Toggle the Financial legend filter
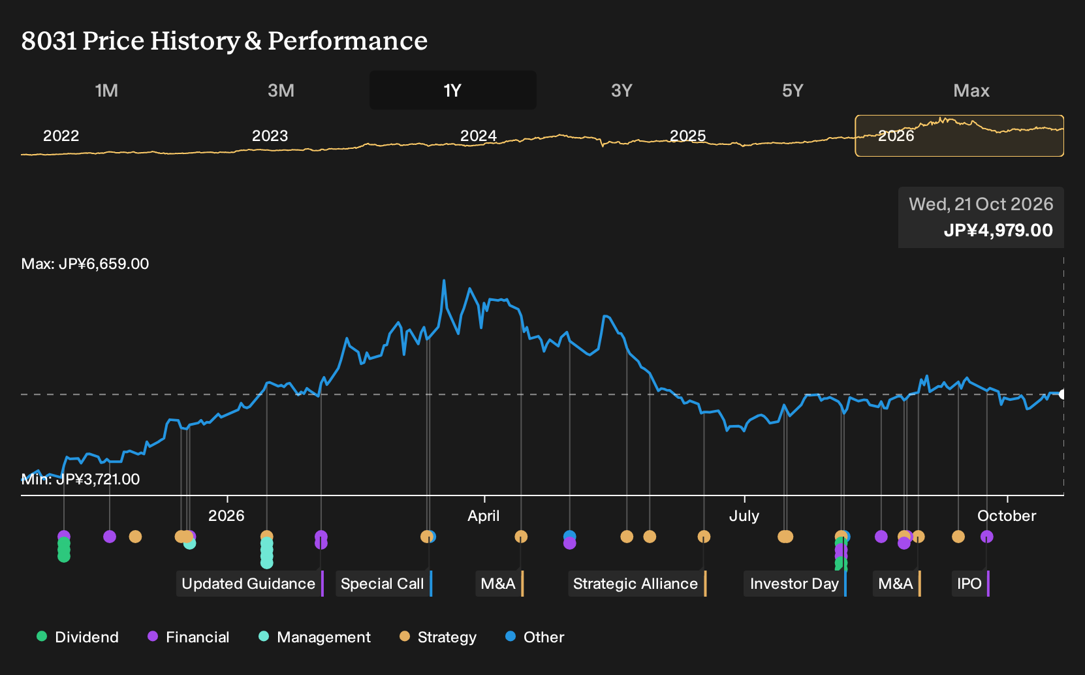Image resolution: width=1085 pixels, height=675 pixels. point(189,637)
